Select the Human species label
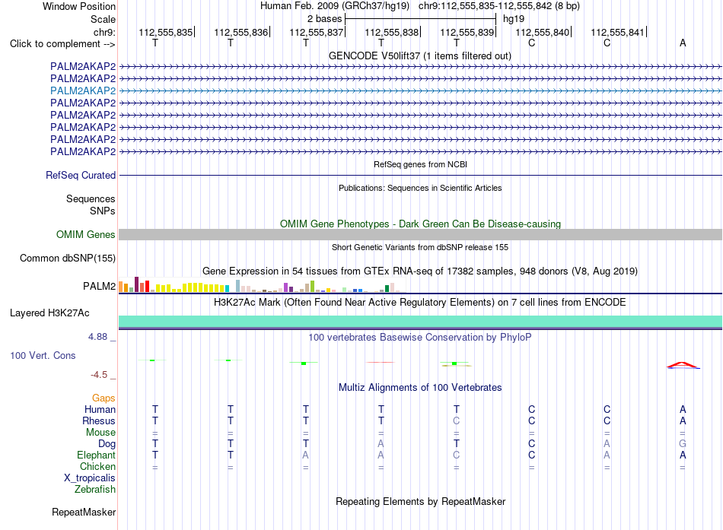This screenshot has width=723, height=530. pyautogui.click(x=100, y=409)
